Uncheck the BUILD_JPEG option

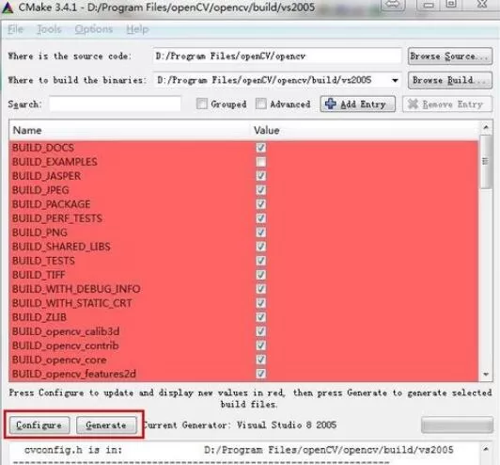point(261,190)
